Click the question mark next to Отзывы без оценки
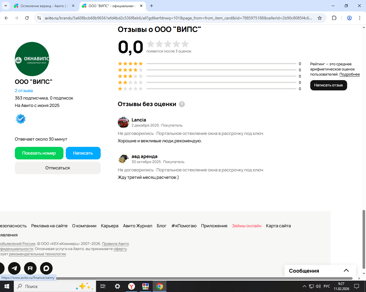The width and height of the screenshot is (366, 292). tap(182, 104)
